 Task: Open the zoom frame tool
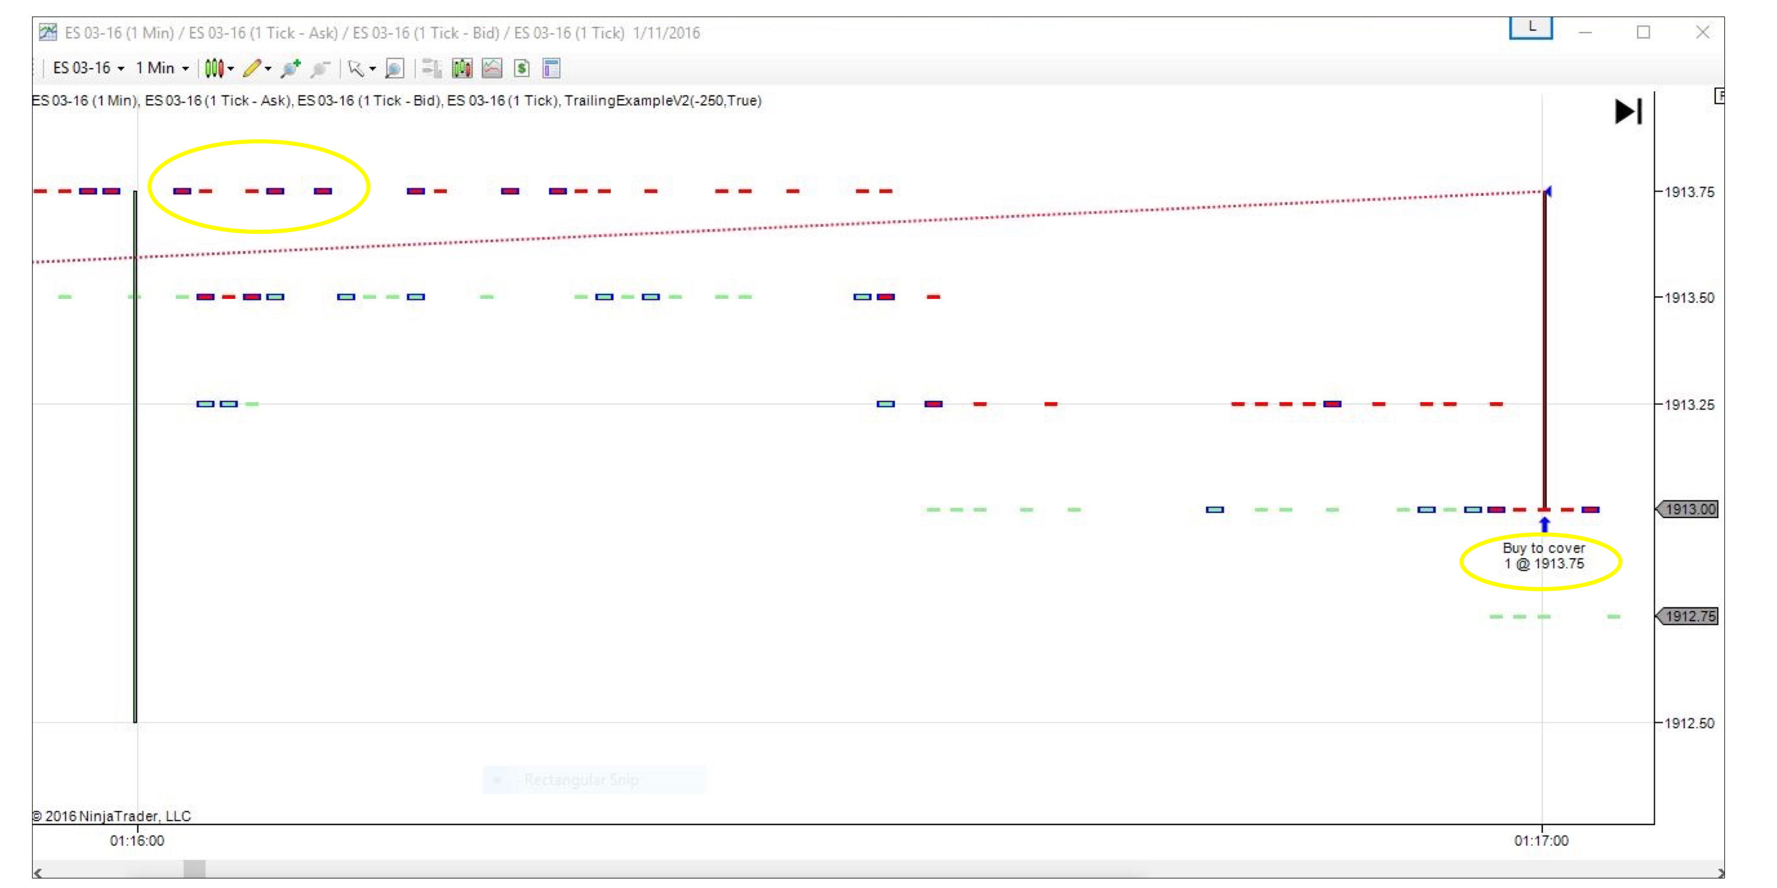[x=394, y=68]
